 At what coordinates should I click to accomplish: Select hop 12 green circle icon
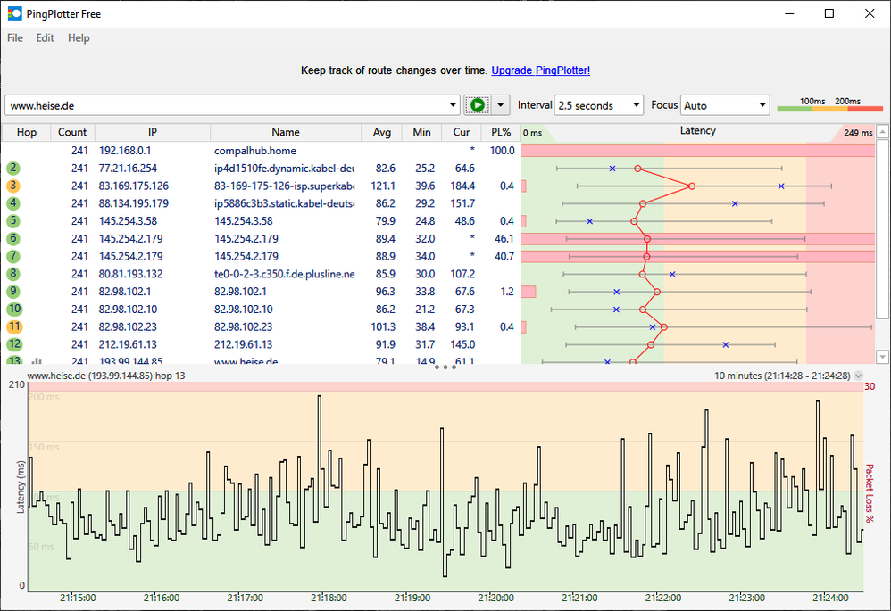click(14, 344)
